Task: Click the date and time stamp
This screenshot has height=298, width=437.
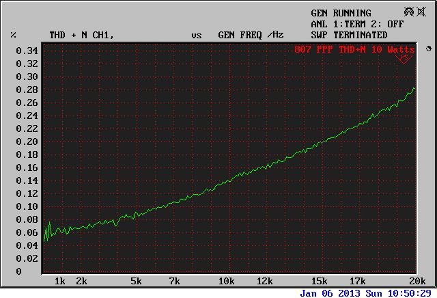Action: point(367,293)
